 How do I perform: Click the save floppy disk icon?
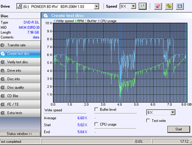[x=180, y=6]
